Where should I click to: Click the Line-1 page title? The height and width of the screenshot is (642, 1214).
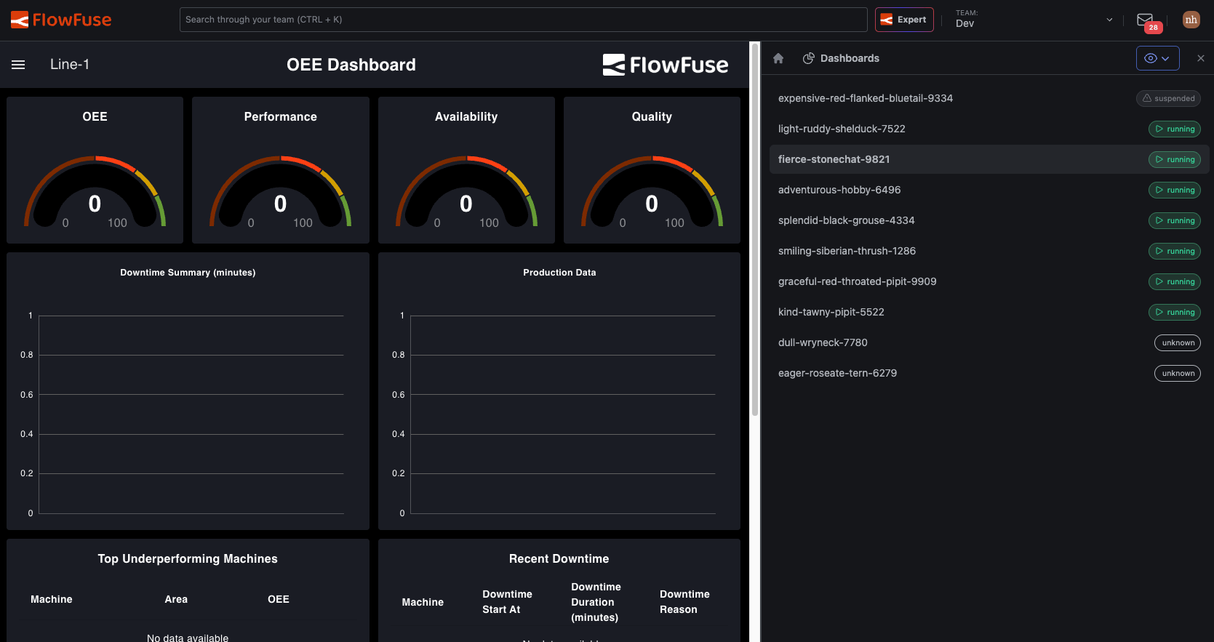pos(70,65)
